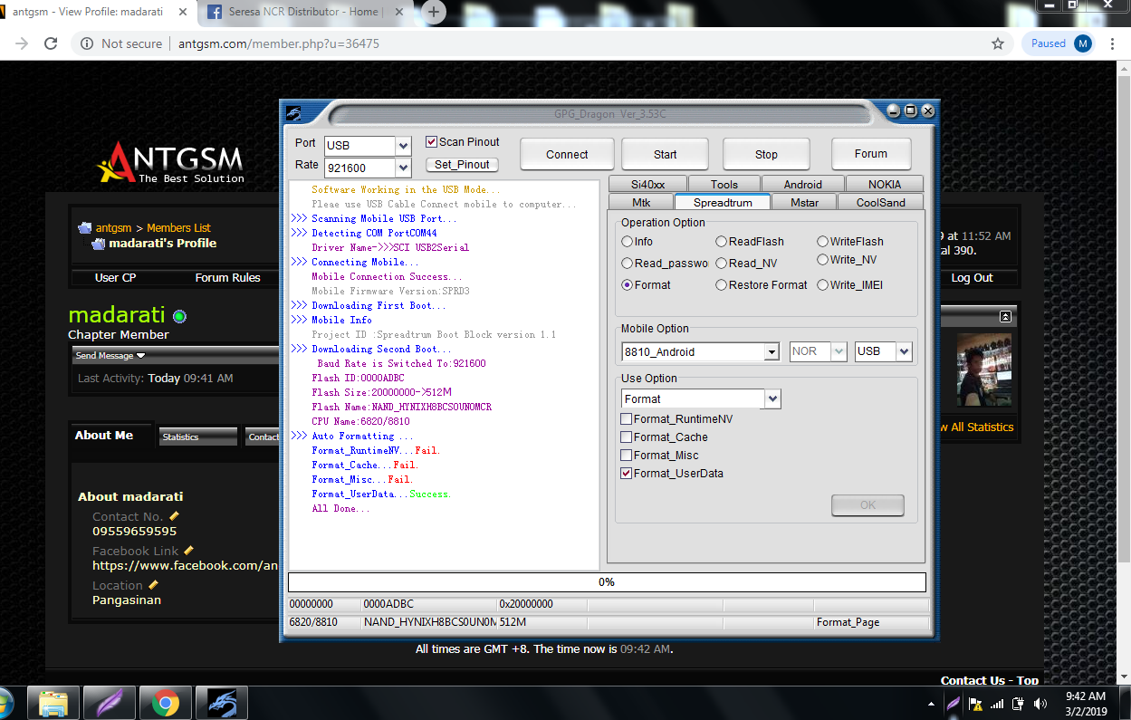
Task: Open the NOR memory type dropdown
Action: [839, 351]
